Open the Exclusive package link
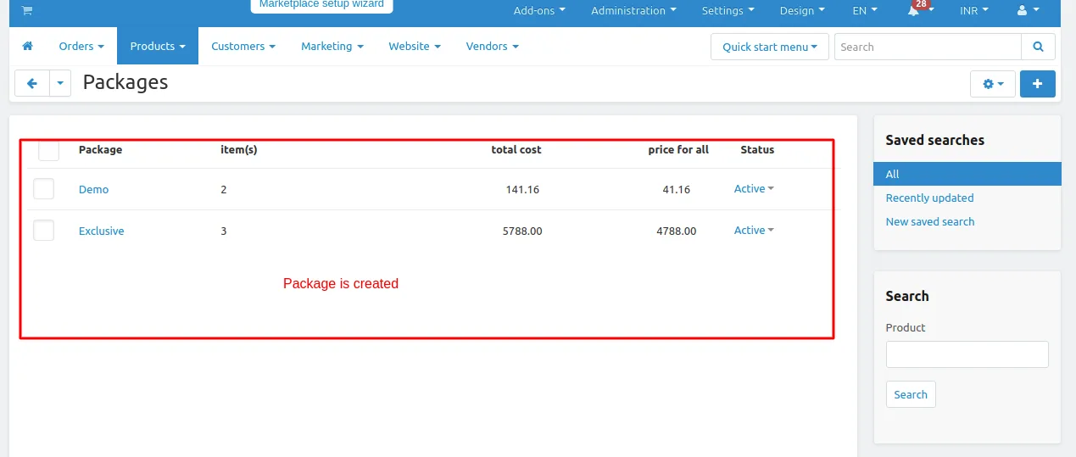Screen dimensions: 1076x457 [x=101, y=231]
